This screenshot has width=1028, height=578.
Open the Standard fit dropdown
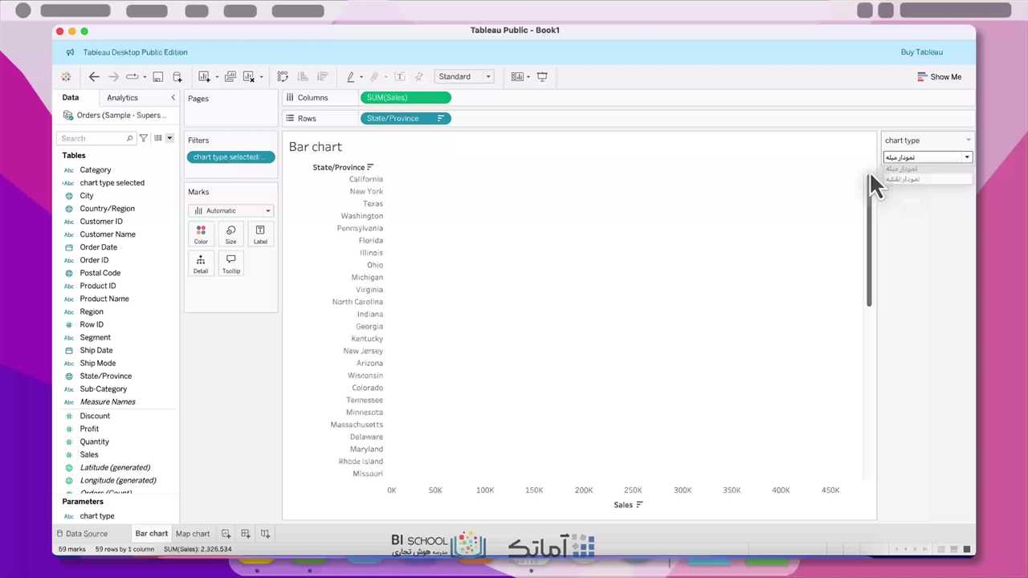(x=464, y=77)
